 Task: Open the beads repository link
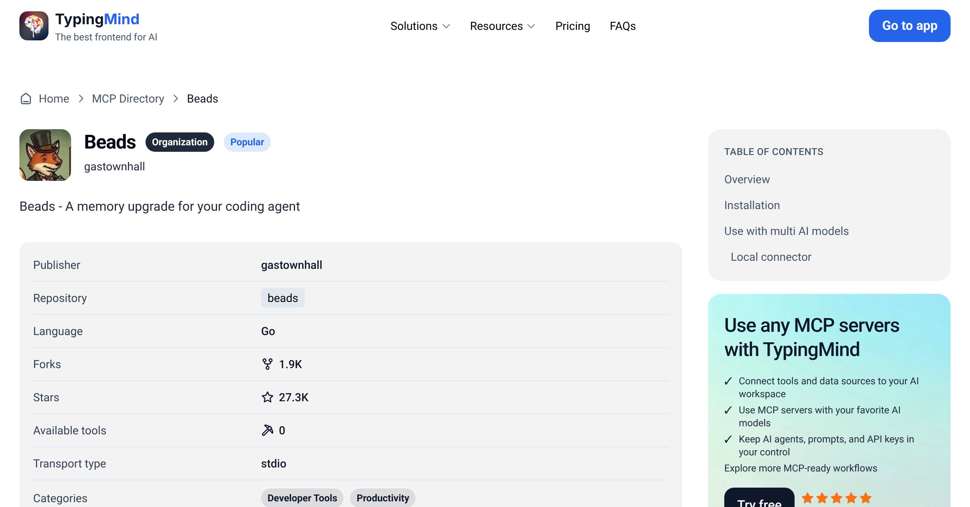pos(283,298)
